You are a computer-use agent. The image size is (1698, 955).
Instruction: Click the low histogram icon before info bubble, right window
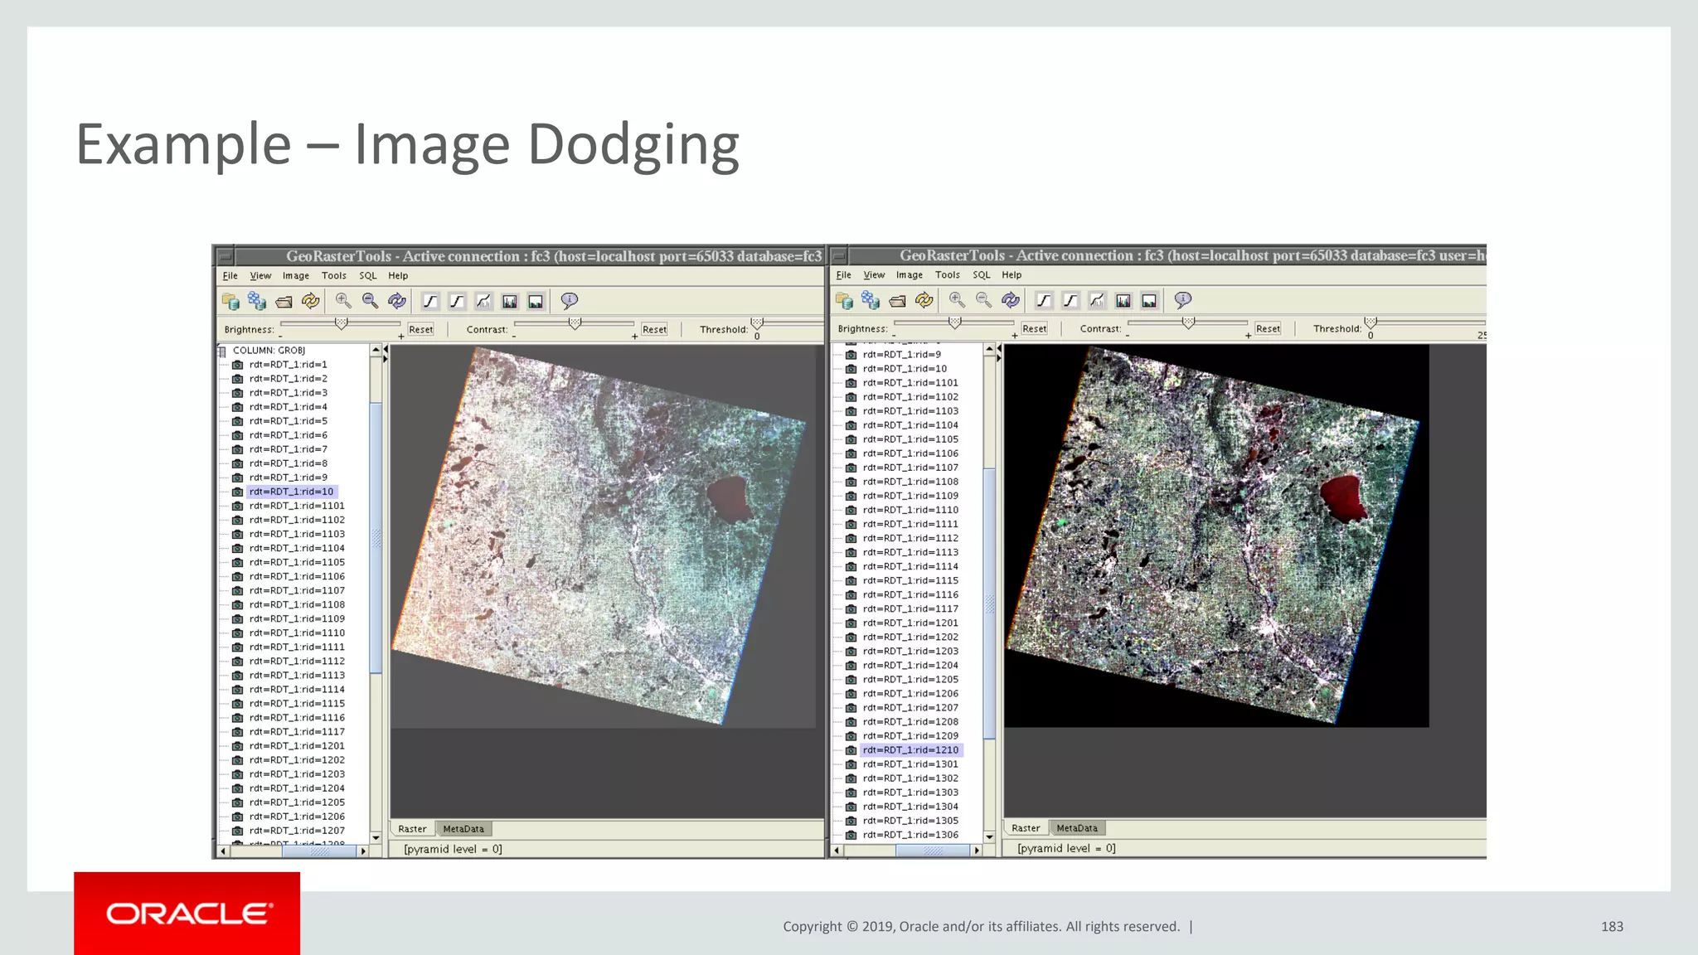click(x=1150, y=300)
